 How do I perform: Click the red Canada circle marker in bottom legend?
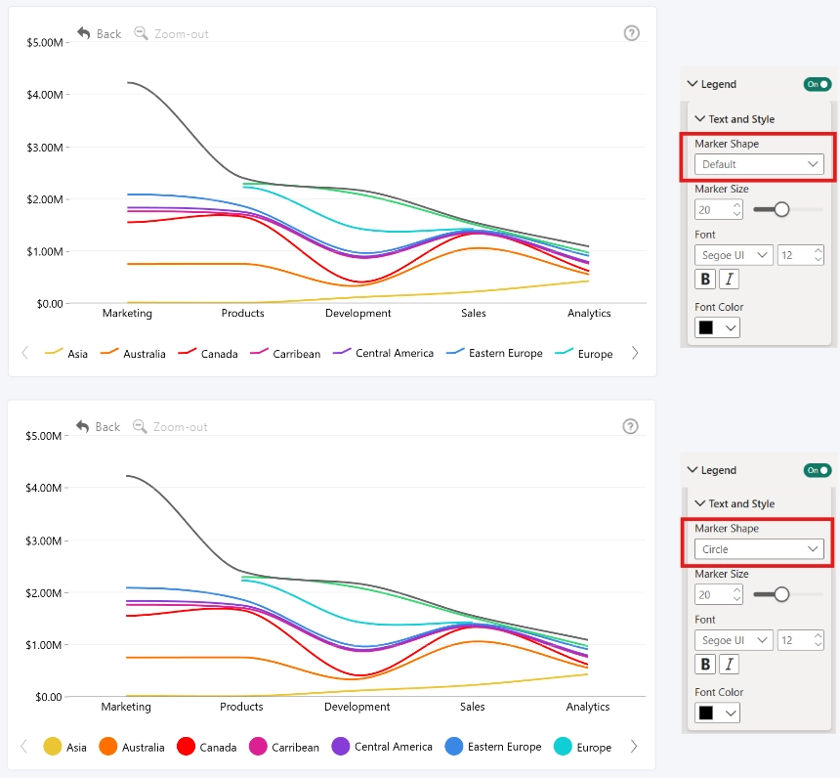click(x=186, y=747)
